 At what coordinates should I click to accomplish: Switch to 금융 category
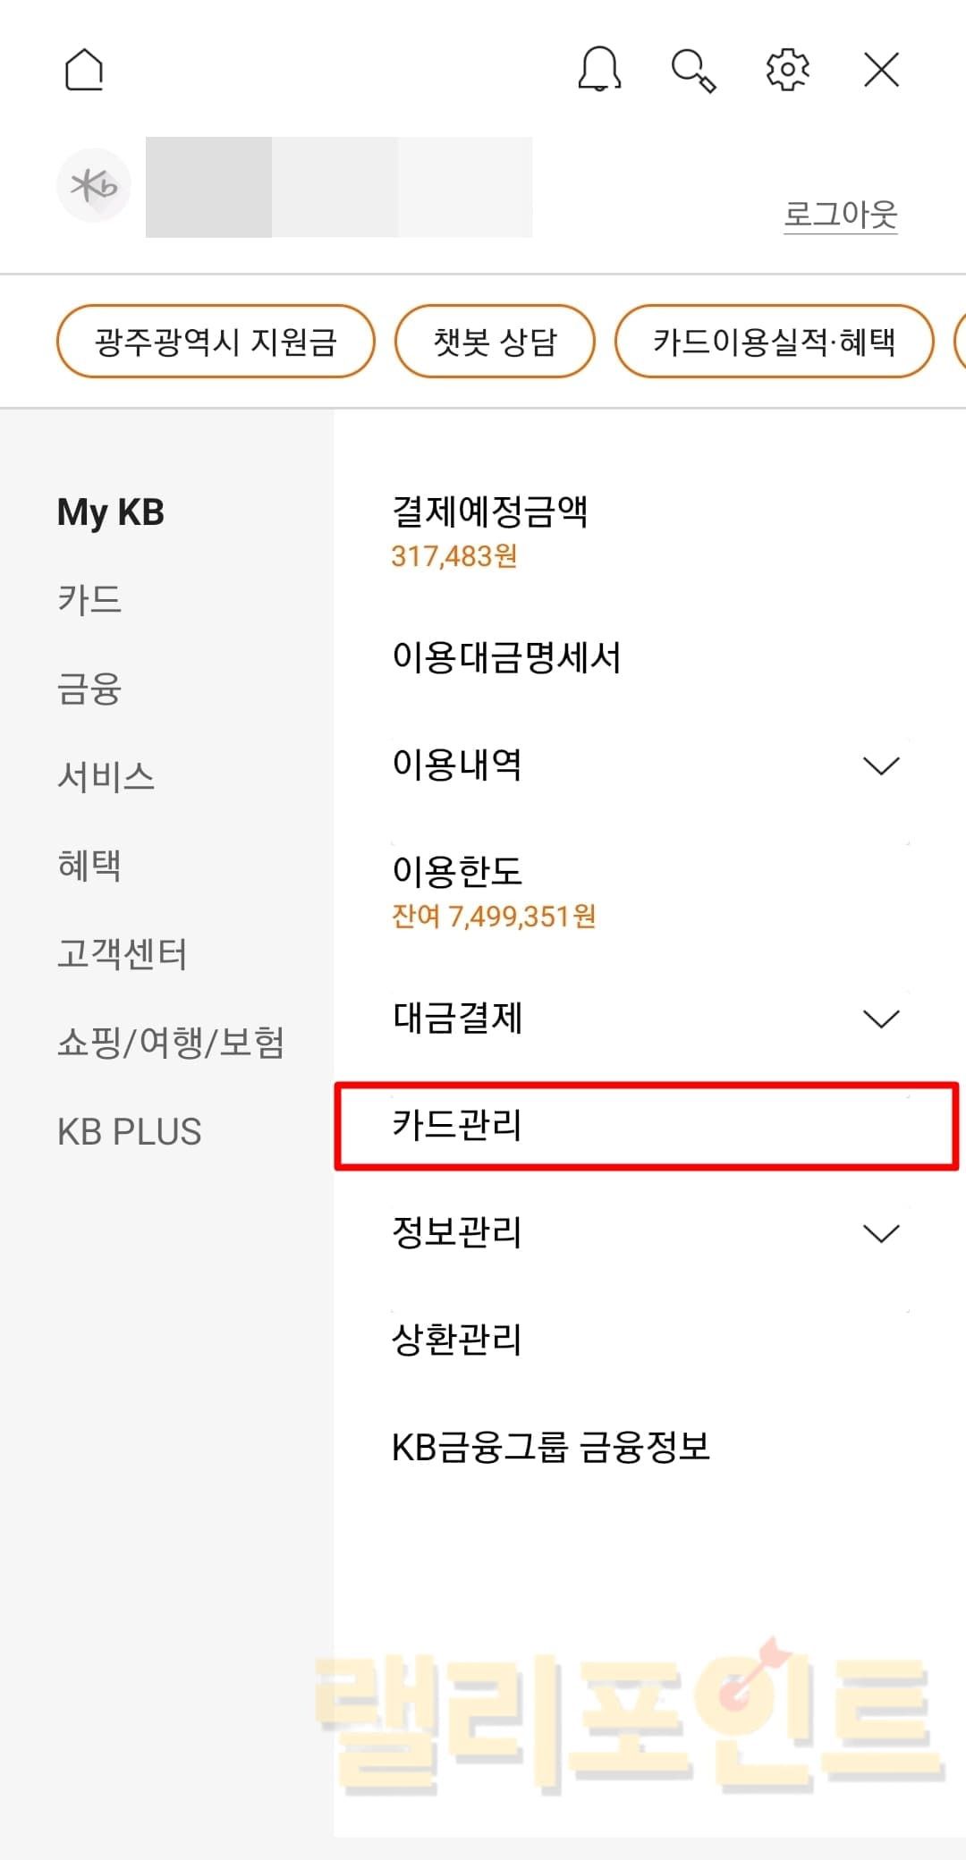coord(89,689)
